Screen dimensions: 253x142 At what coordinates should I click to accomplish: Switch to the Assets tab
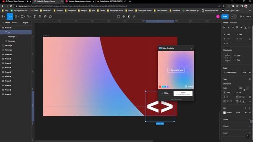tap(14, 23)
